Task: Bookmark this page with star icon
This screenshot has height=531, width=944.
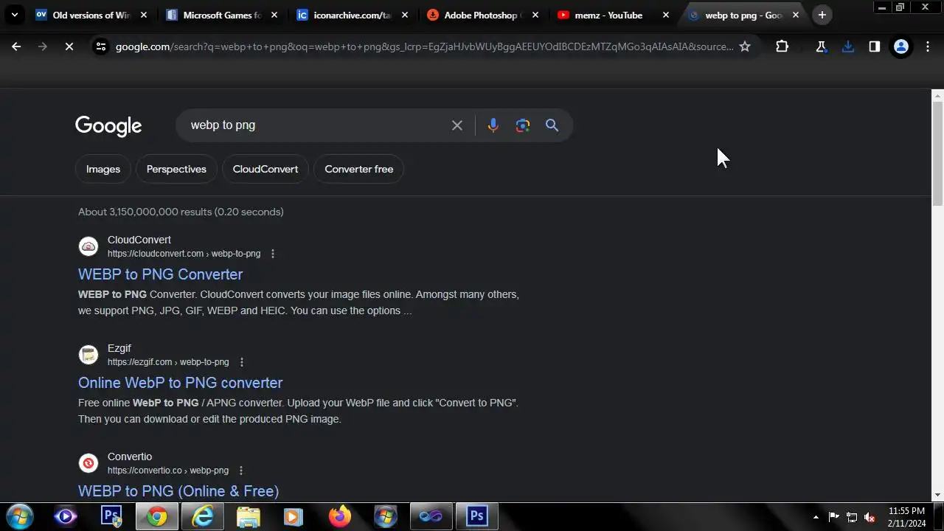Action: tap(745, 46)
